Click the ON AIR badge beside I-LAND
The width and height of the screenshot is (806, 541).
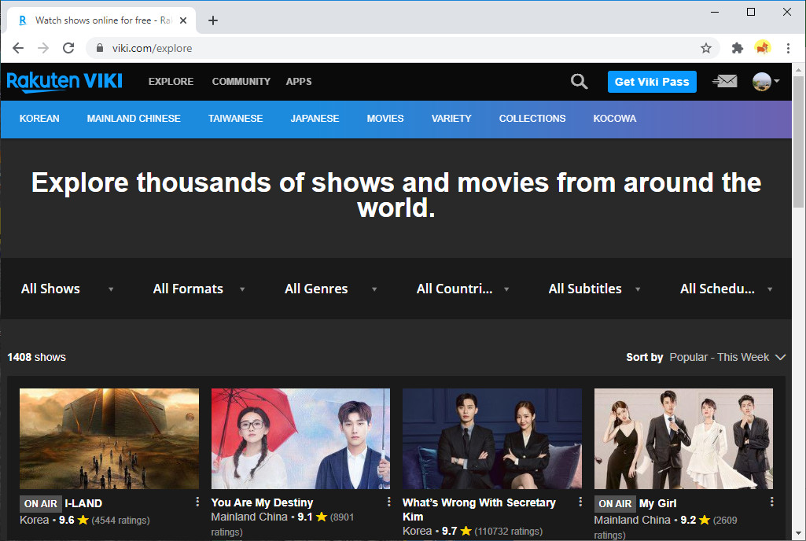(41, 504)
